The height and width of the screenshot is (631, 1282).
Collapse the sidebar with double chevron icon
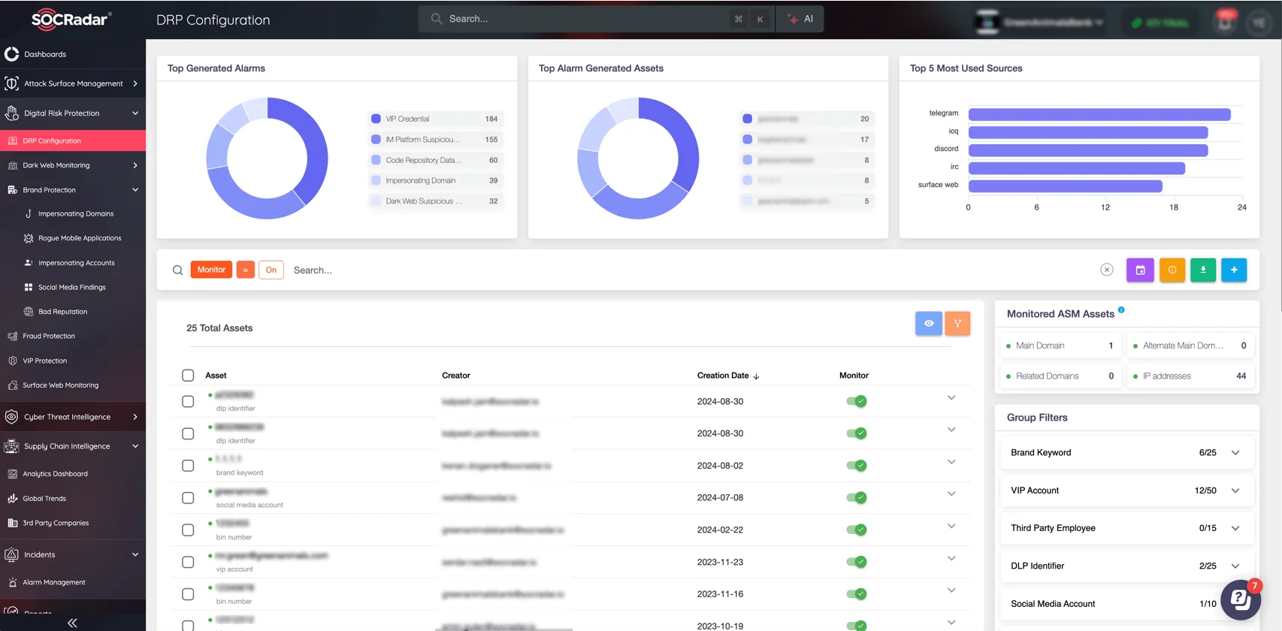[72, 623]
